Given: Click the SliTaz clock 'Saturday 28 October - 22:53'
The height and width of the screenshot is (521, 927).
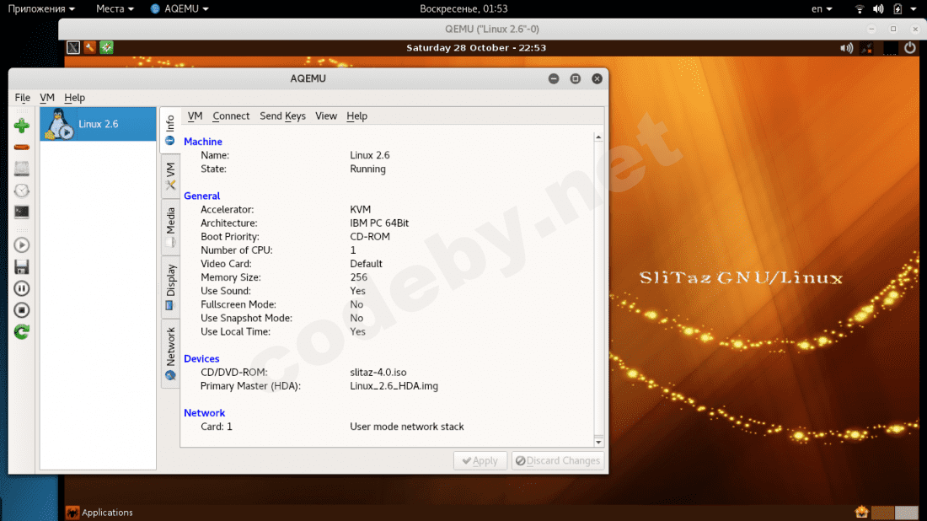Looking at the screenshot, I should coord(476,48).
